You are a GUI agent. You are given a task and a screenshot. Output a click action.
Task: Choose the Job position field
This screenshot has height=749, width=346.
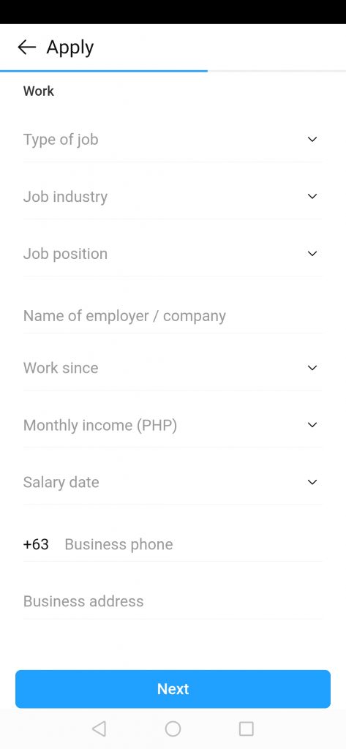click(x=173, y=254)
